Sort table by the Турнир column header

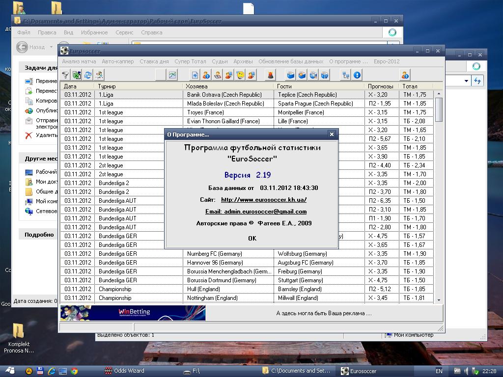[x=139, y=86]
